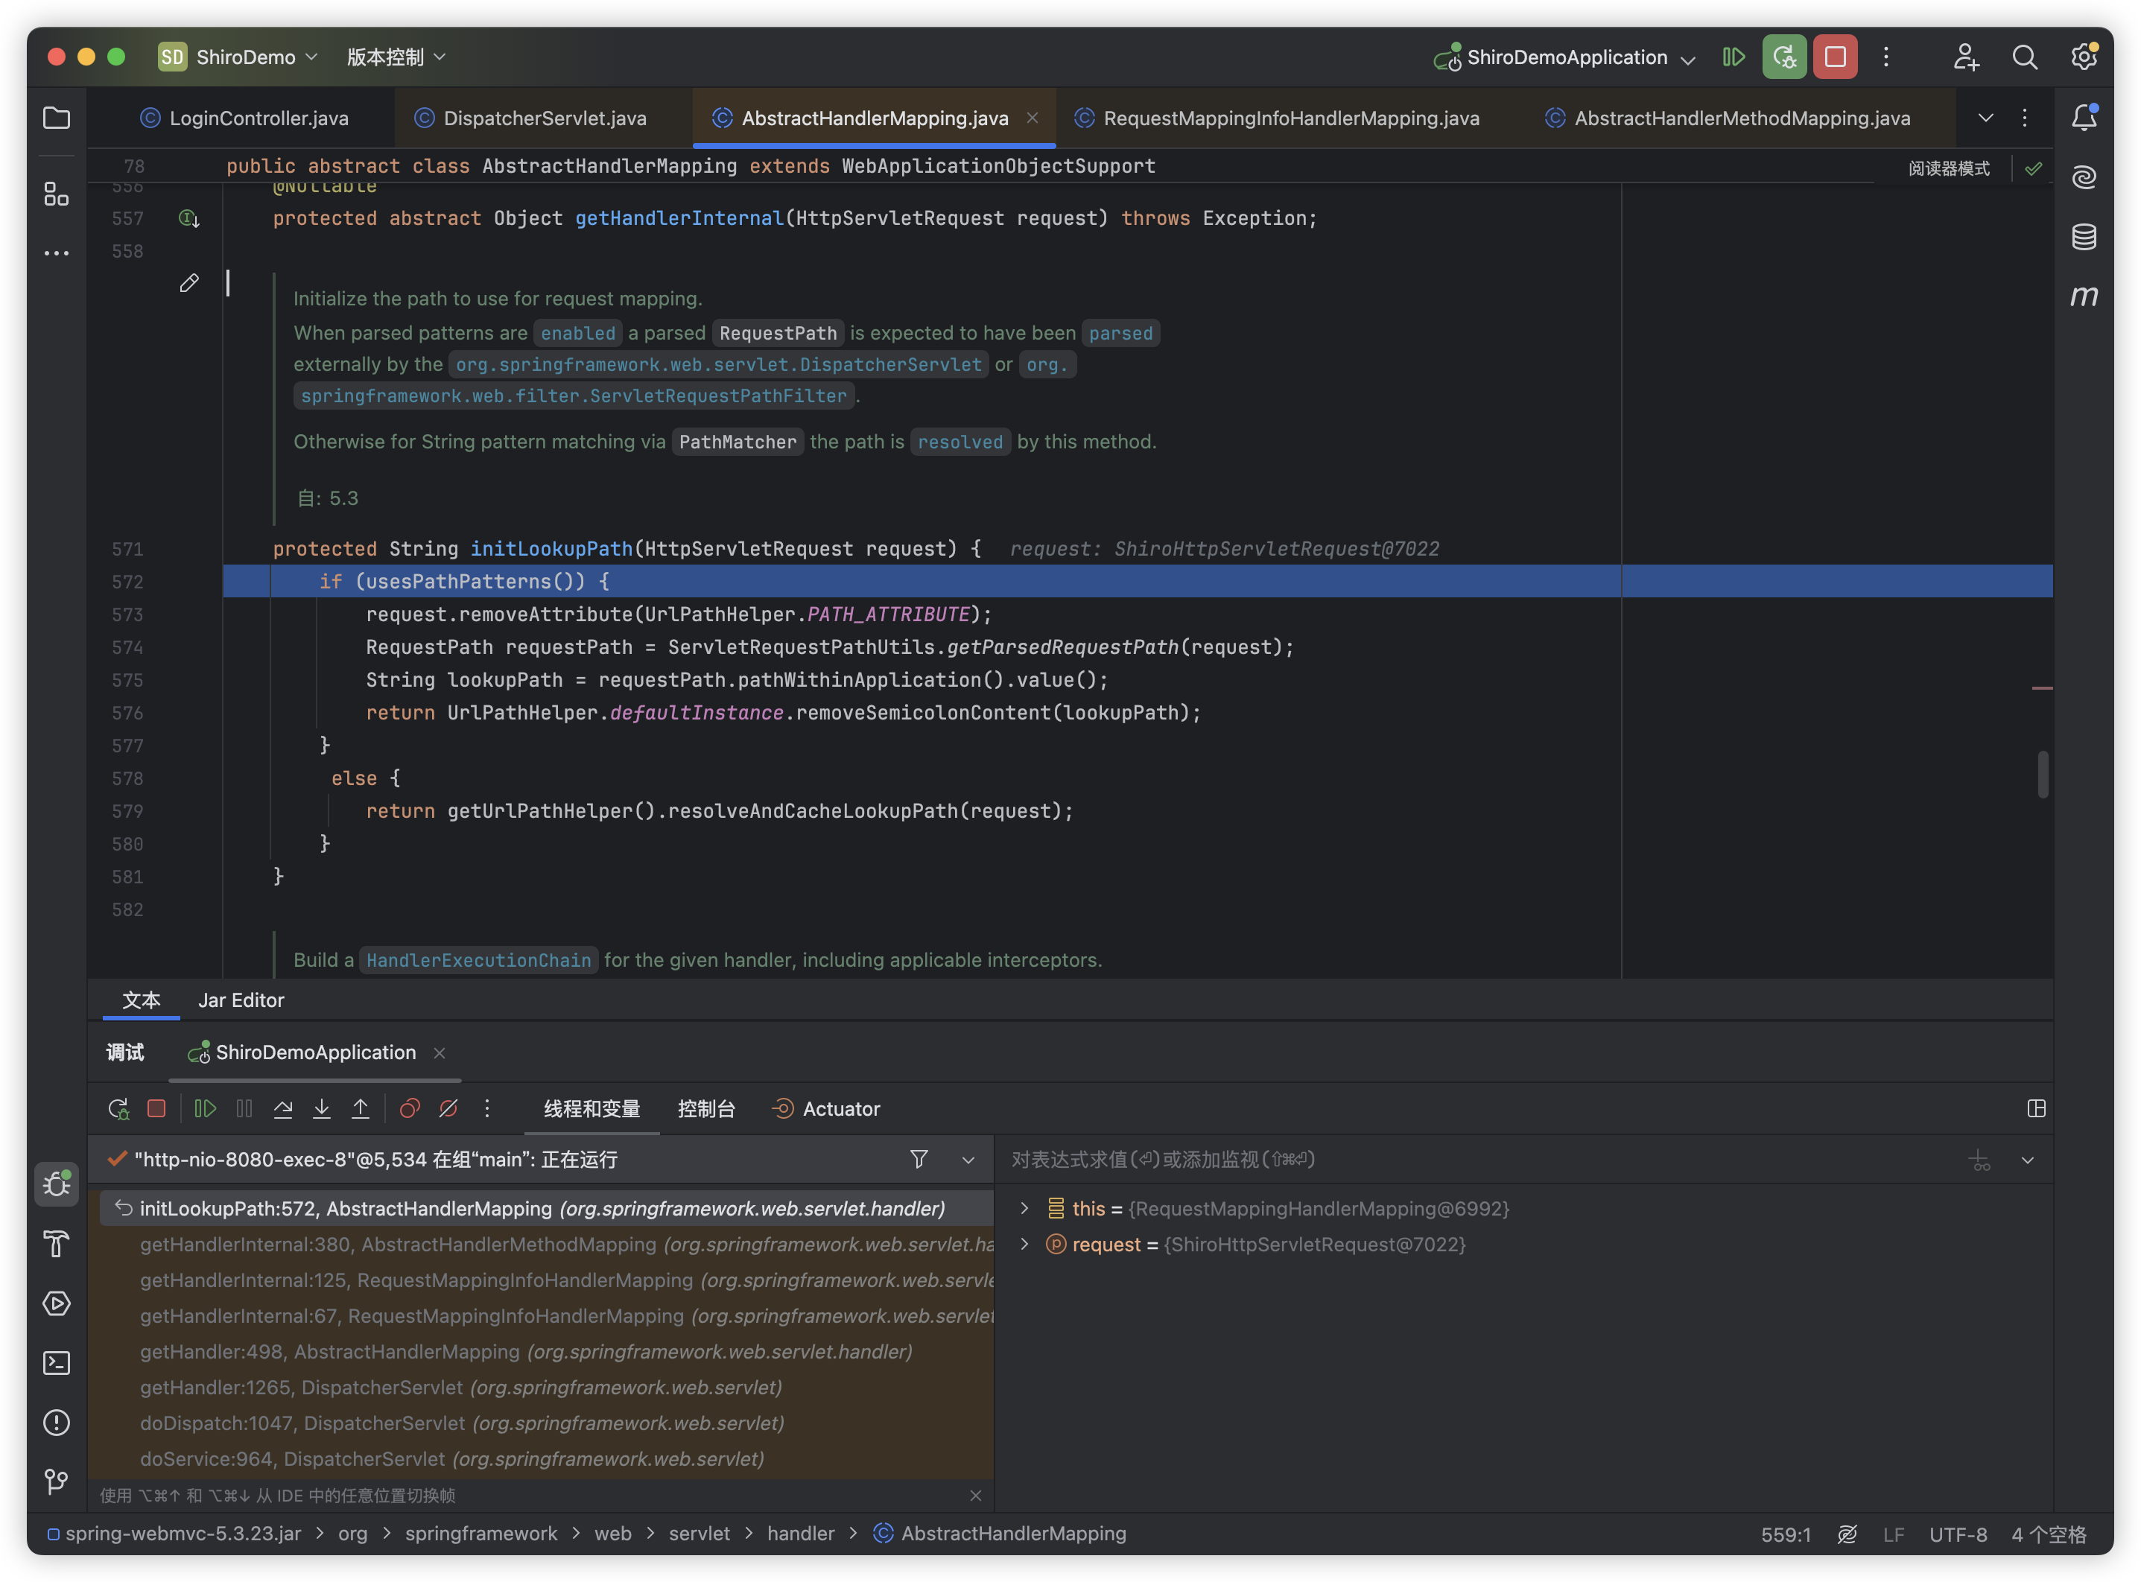Viewport: 2141px width, 1582px height.
Task: Open ShiroDemoApplication run configuration dropdown
Action: (x=1566, y=57)
